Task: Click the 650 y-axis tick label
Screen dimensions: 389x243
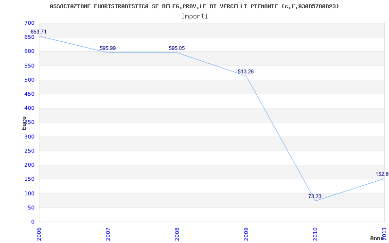Action: click(29, 37)
